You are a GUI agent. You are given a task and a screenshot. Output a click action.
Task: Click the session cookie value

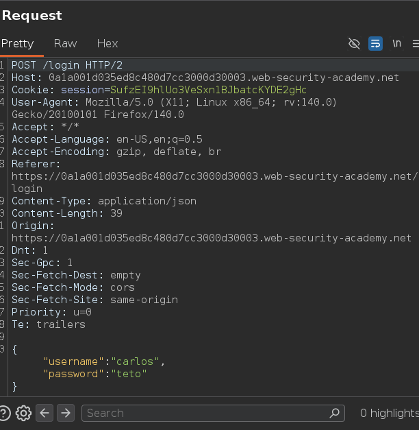point(208,90)
